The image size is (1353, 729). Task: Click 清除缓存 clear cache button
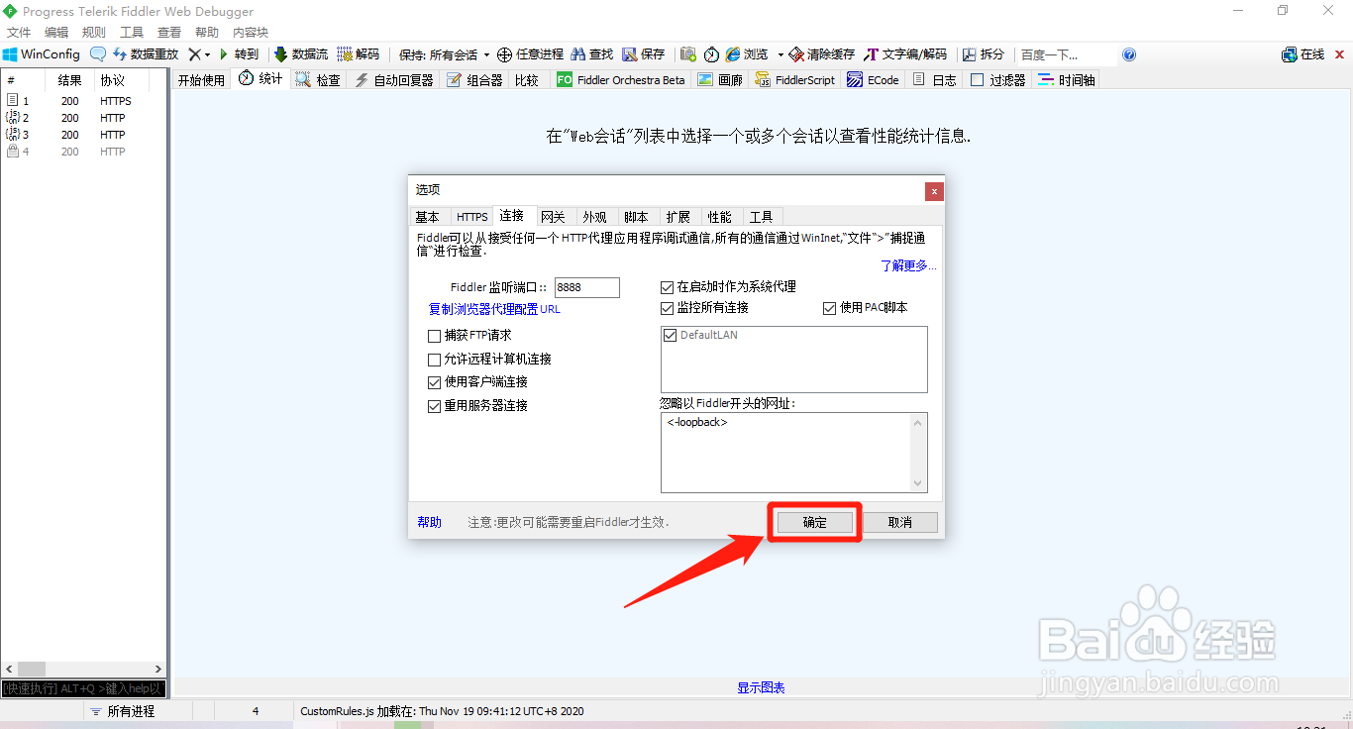click(x=822, y=54)
